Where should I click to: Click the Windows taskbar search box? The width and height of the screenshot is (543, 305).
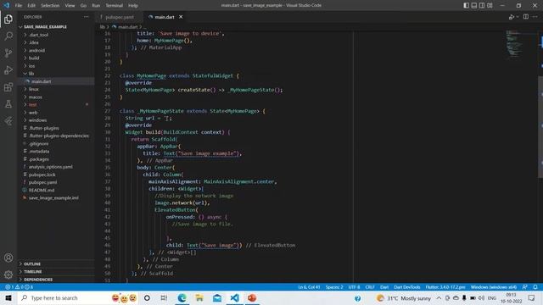tap(78, 297)
